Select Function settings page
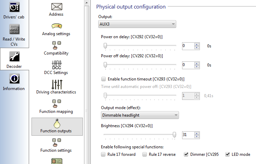The width and height of the screenshot is (256, 164). [x=56, y=145]
